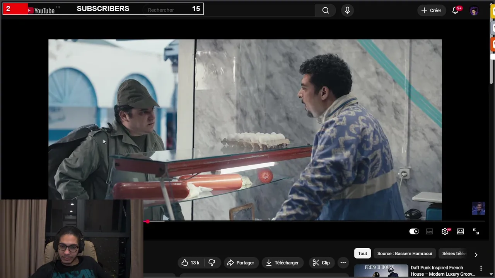Image resolution: width=495 pixels, height=278 pixels.
Task: Open the account avatar menu
Action: pos(474,10)
